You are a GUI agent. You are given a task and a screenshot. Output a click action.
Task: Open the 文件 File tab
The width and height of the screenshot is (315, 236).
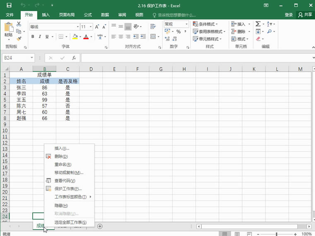coord(10,14)
